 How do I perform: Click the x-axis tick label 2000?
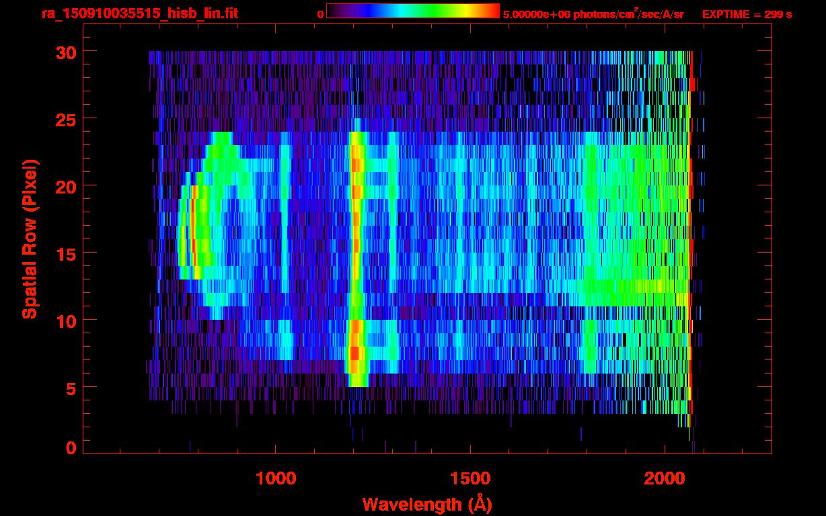(664, 478)
